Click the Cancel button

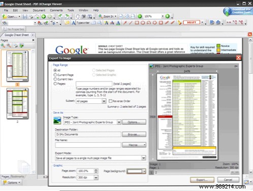point(228,180)
